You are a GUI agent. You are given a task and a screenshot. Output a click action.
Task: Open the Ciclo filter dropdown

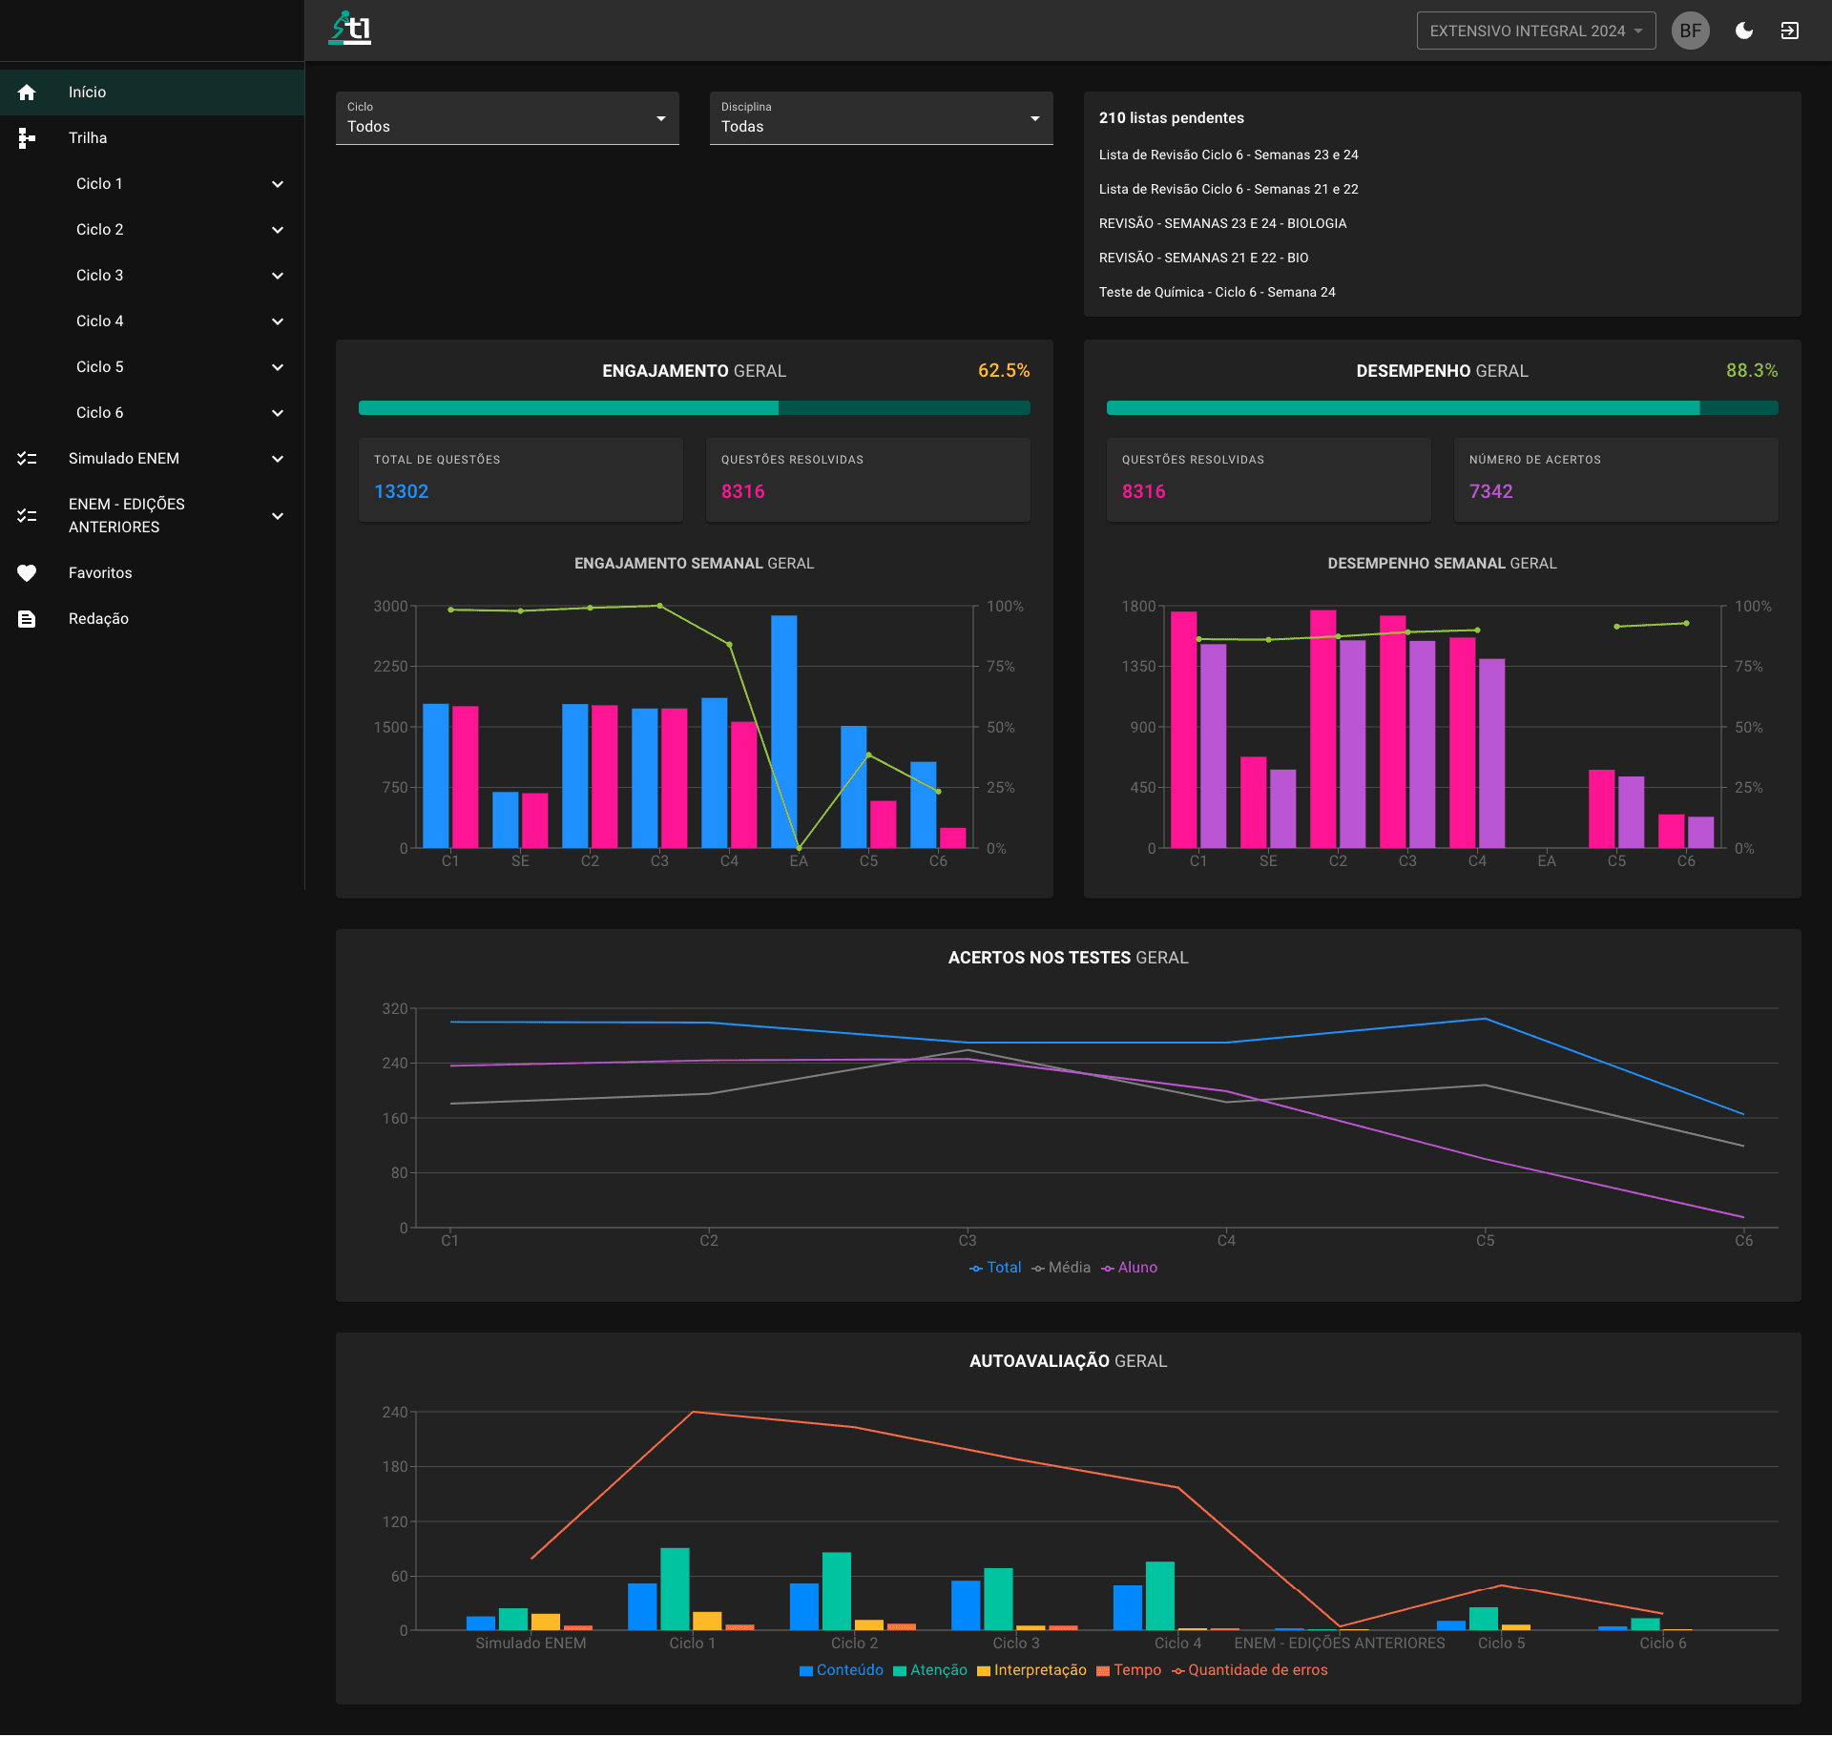[507, 118]
